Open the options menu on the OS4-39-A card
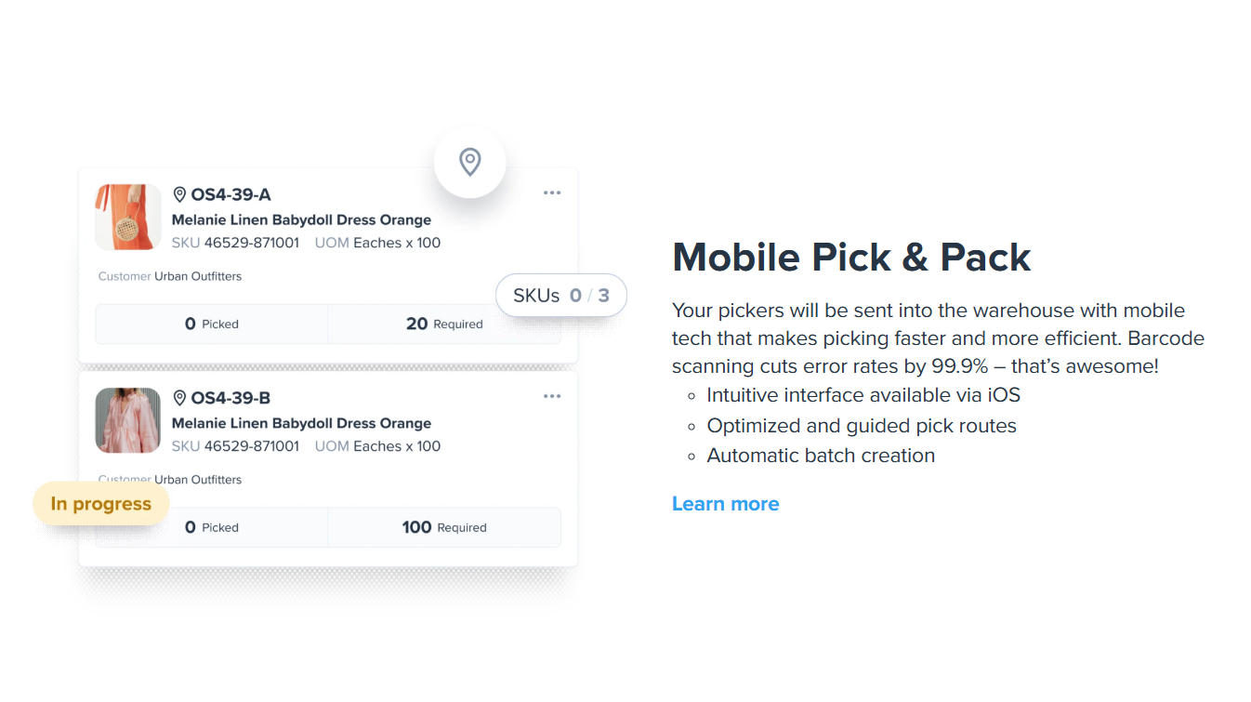Viewport: 1251px width, 702px height. coord(552,192)
